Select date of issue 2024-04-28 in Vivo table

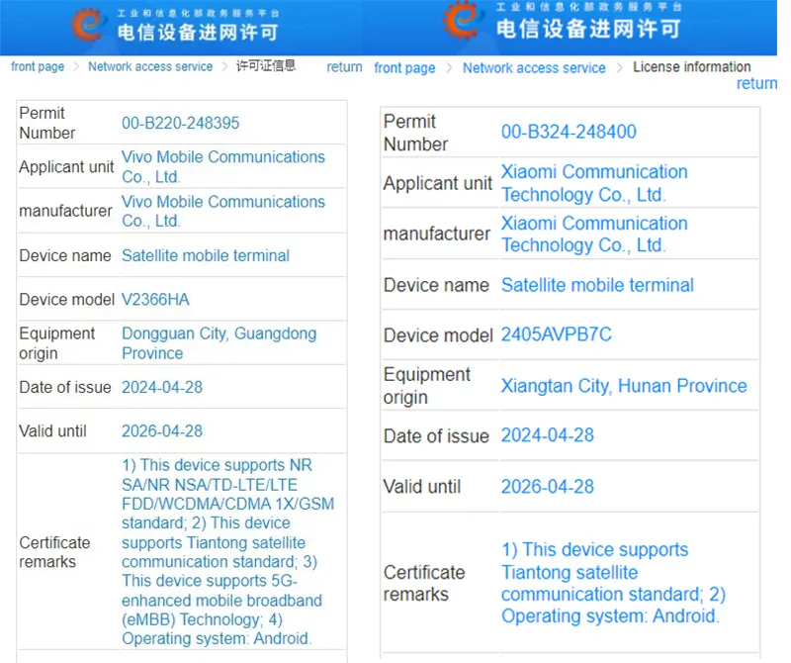coord(162,387)
